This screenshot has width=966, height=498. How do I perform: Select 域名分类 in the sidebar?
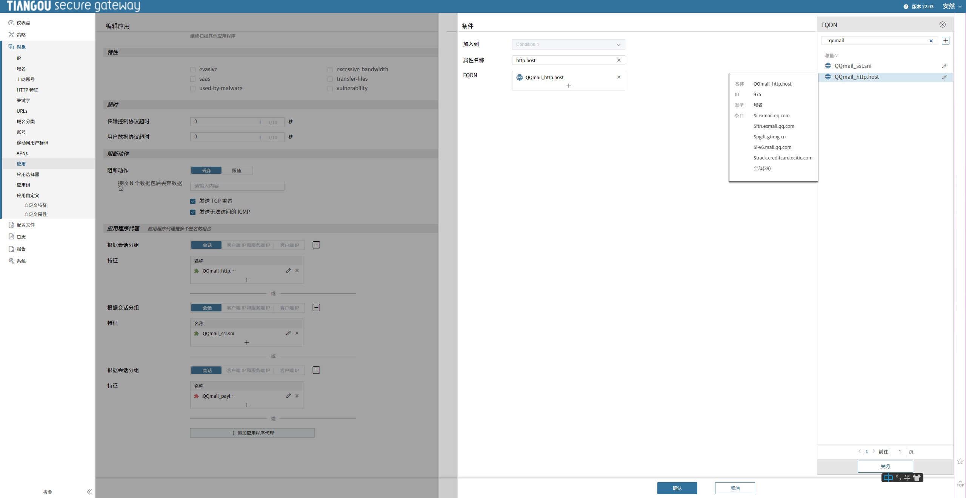tap(26, 121)
